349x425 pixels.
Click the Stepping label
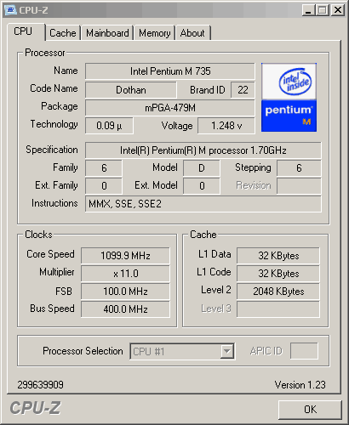click(253, 167)
